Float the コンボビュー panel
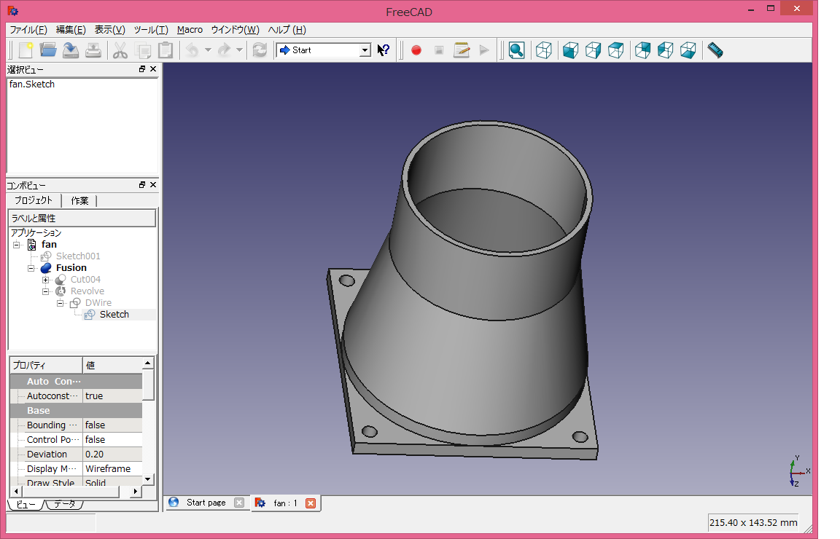 tap(142, 185)
